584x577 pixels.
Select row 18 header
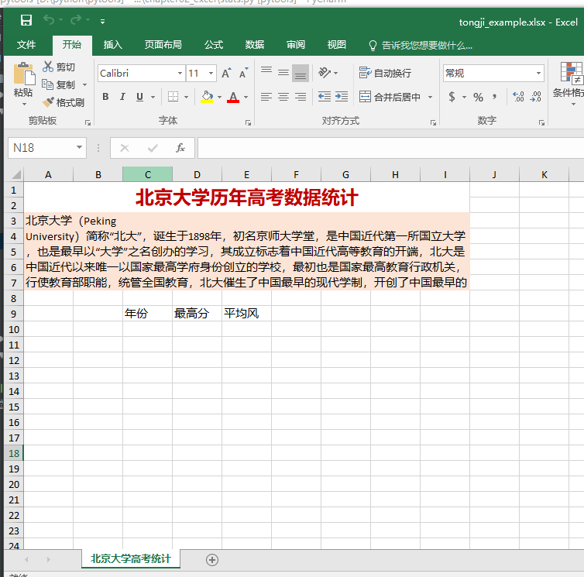[x=14, y=453]
